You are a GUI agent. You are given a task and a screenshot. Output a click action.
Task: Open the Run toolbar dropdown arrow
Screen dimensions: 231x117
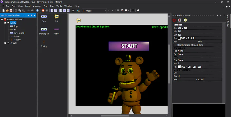point(129,10)
